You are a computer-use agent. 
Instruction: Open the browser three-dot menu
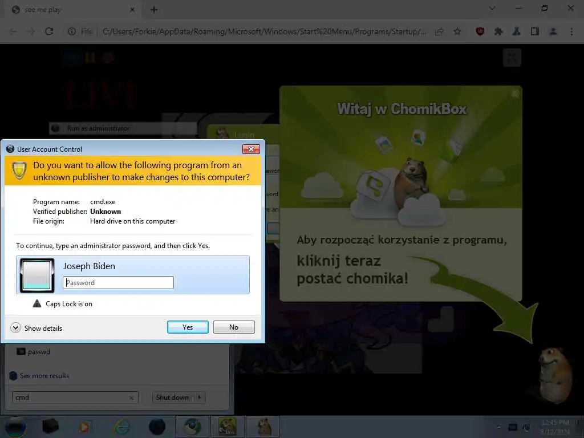pos(571,31)
